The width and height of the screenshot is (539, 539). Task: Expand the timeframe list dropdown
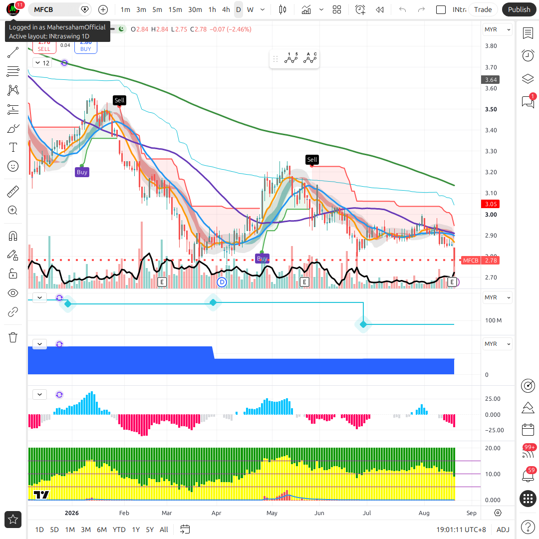pos(263,9)
